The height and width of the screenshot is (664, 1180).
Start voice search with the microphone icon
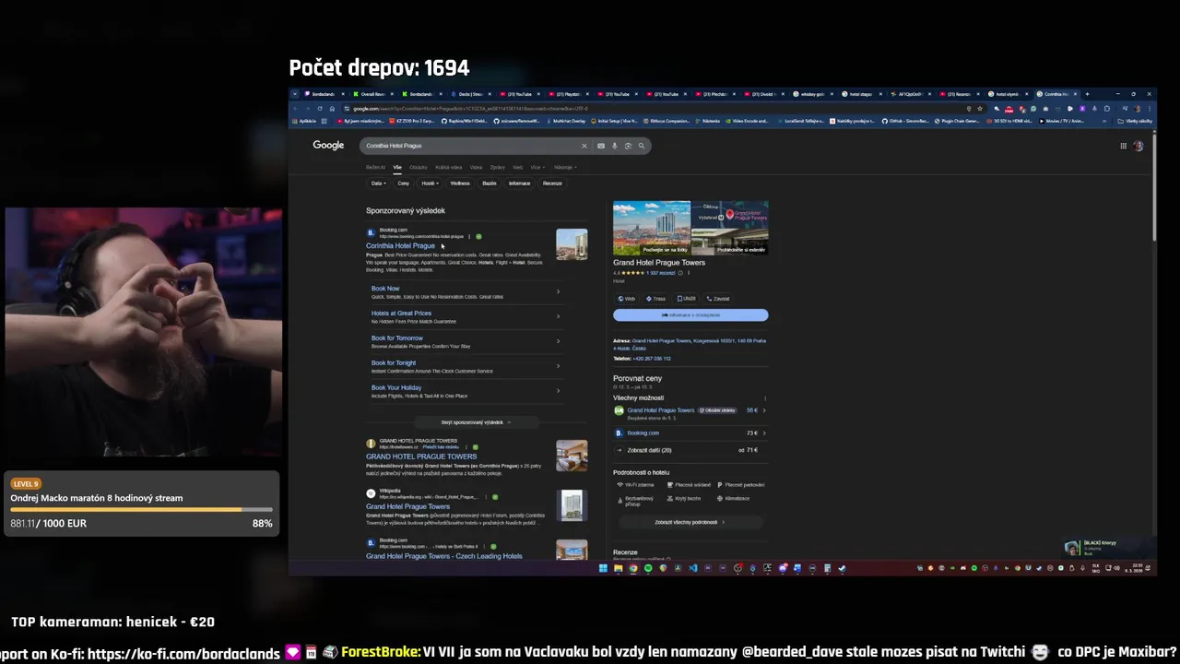click(615, 146)
